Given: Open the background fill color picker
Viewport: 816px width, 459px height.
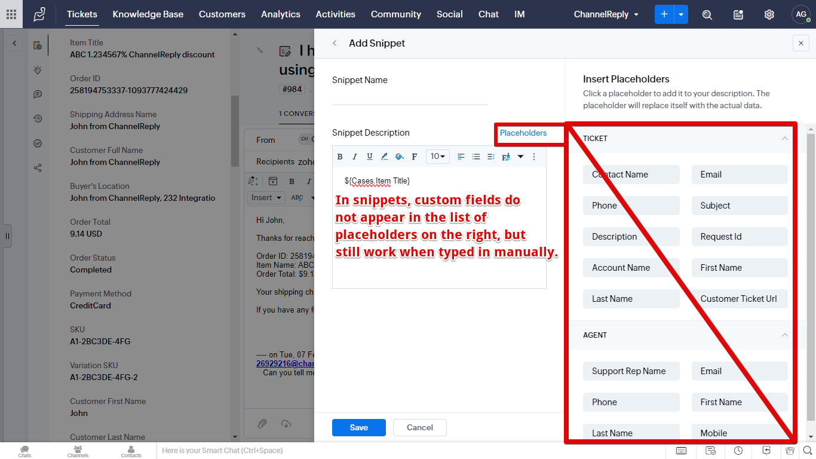Looking at the screenshot, I should tap(400, 157).
